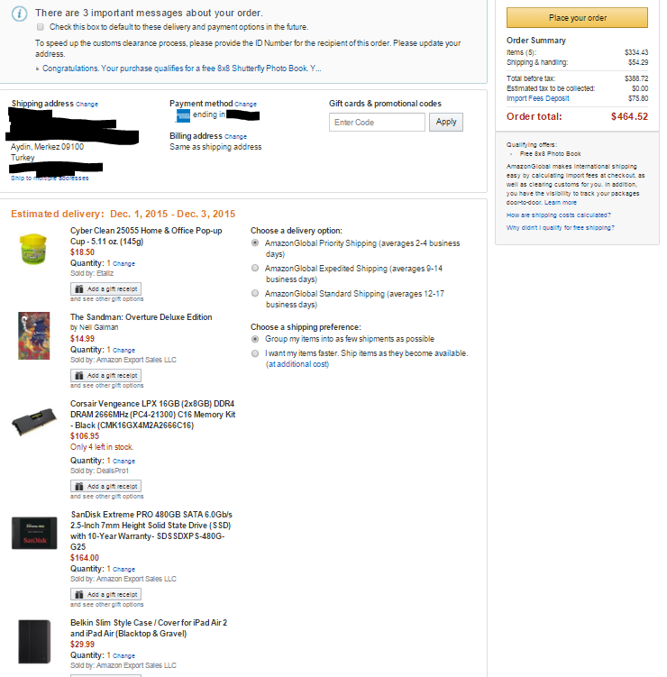Open the Cyber Clean cup product thumbnail
667x677 pixels.
coord(33,249)
